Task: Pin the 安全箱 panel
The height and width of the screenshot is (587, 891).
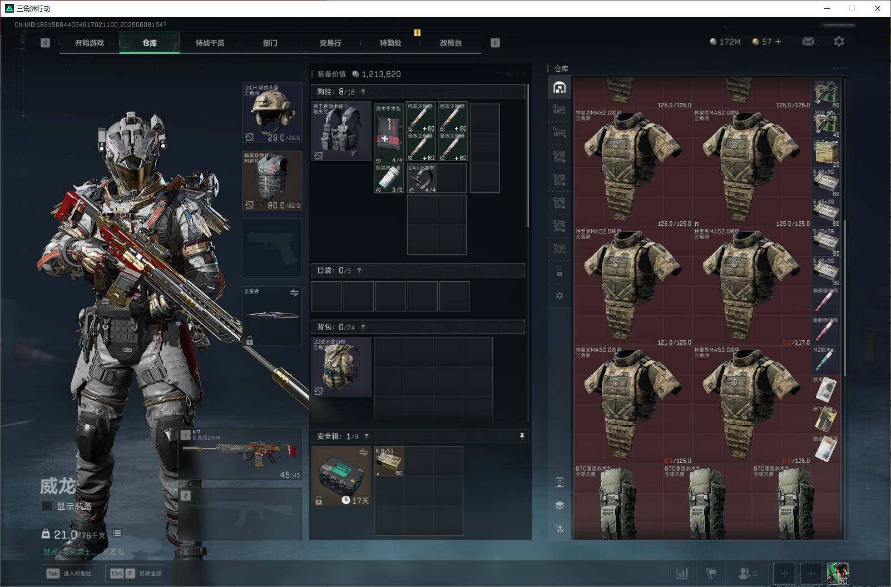Action: (522, 436)
